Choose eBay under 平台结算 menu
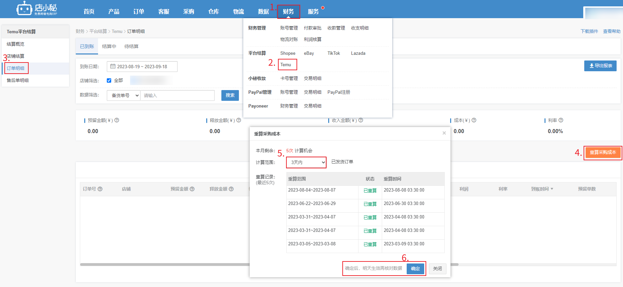 click(x=309, y=53)
